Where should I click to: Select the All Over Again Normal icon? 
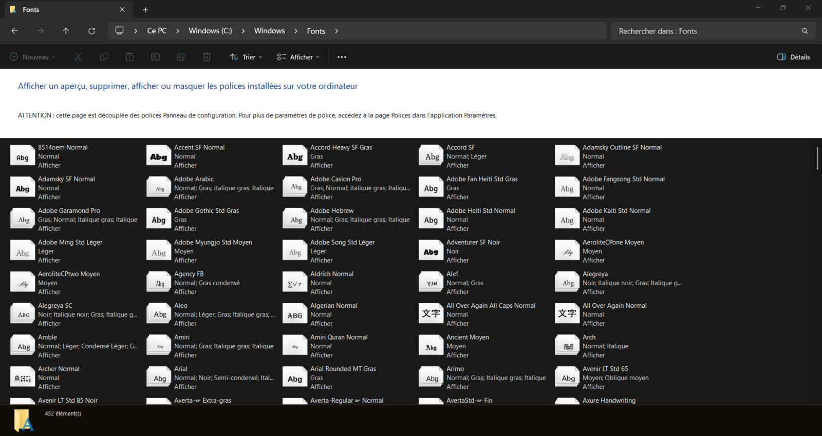pyautogui.click(x=567, y=314)
